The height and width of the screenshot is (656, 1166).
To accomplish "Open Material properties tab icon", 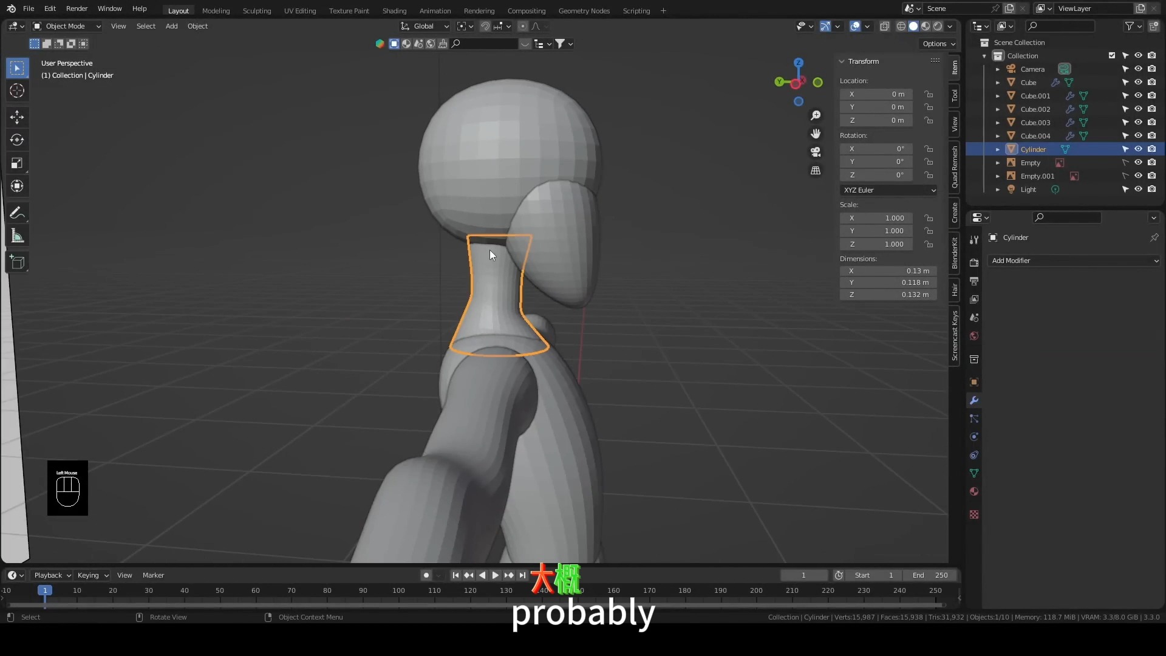I will (x=974, y=491).
